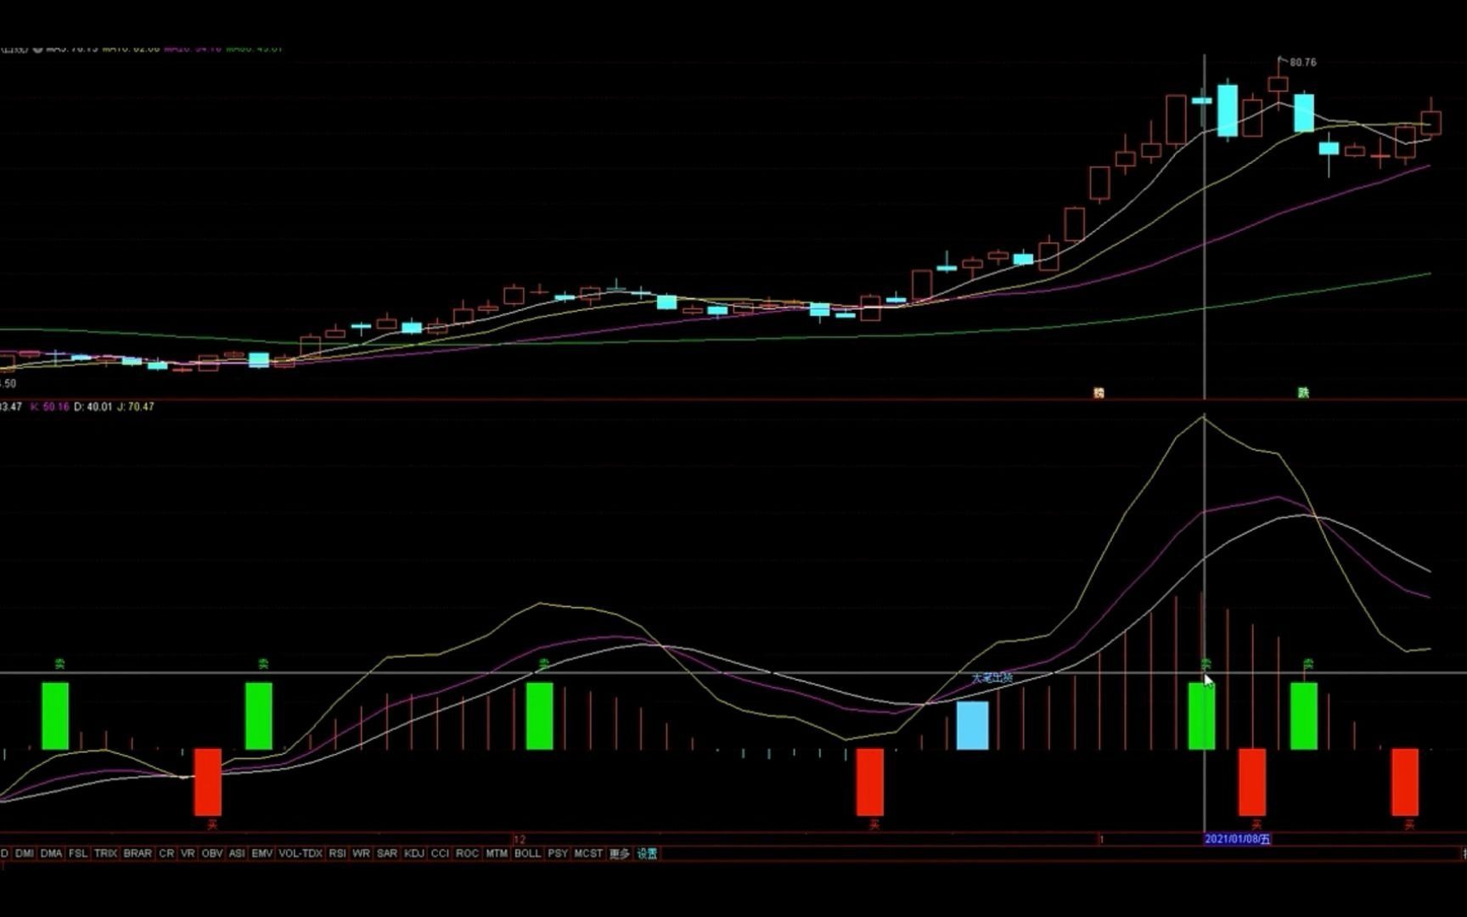Click the leftmost green sell signal bar
Image resolution: width=1467 pixels, height=917 pixels.
coord(55,716)
